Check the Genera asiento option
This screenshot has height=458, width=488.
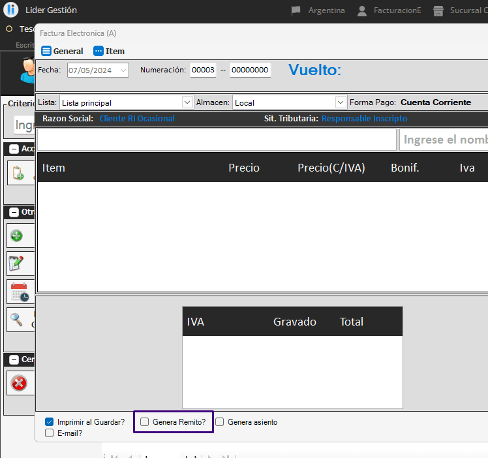pos(220,422)
